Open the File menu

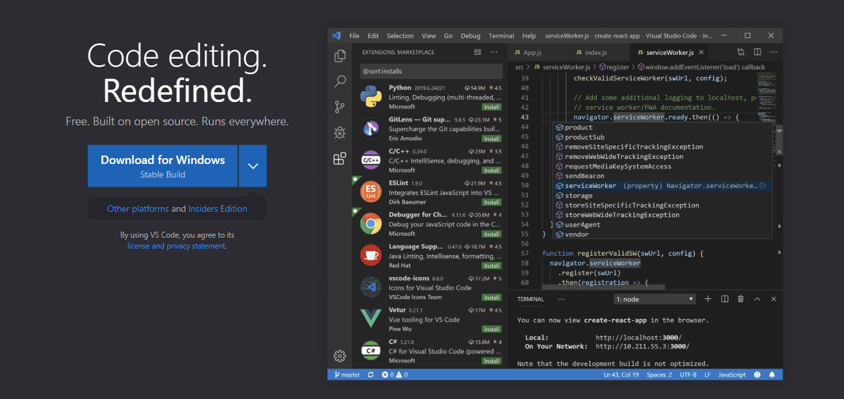(355, 36)
